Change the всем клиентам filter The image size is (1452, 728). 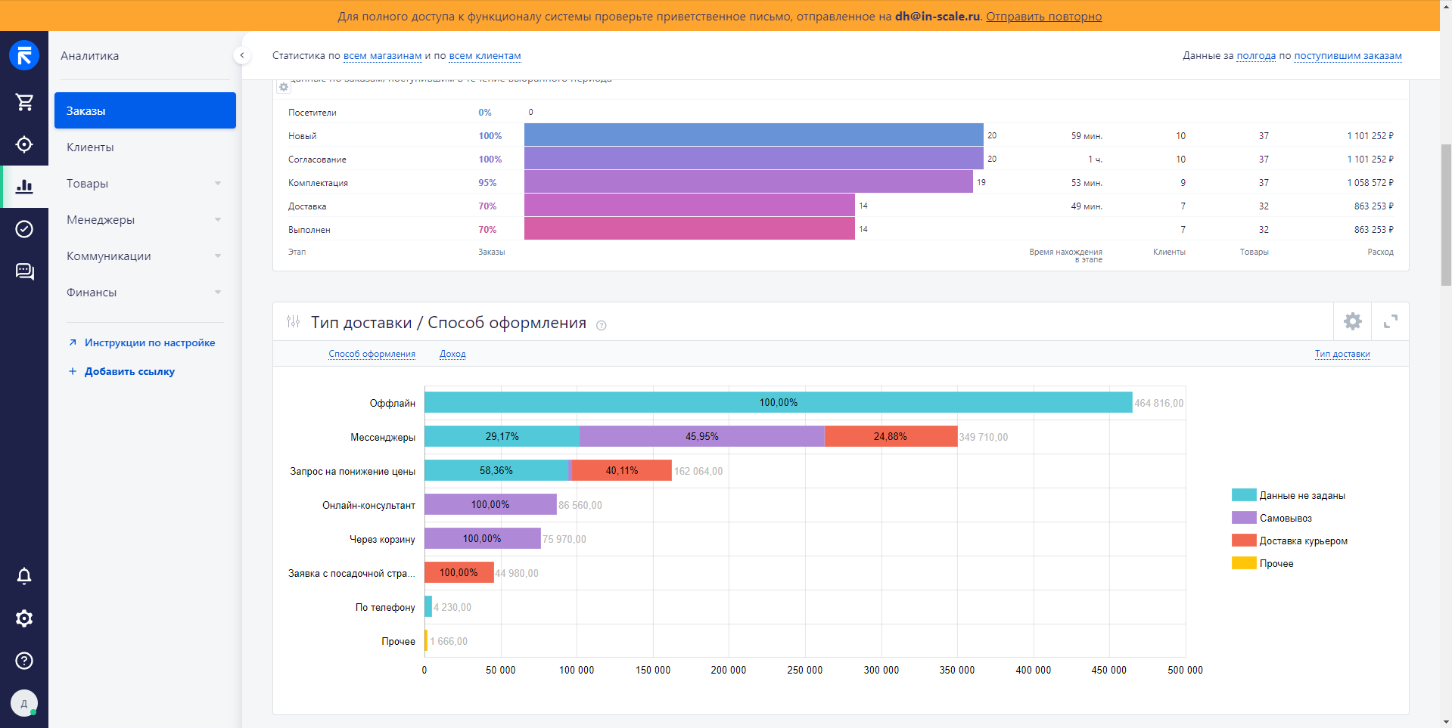point(485,55)
